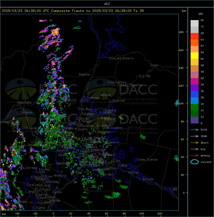Viewport: 214px width, 217px height.
Task: Click the cyan 50YD track arrow
Action: [x=194, y=130]
